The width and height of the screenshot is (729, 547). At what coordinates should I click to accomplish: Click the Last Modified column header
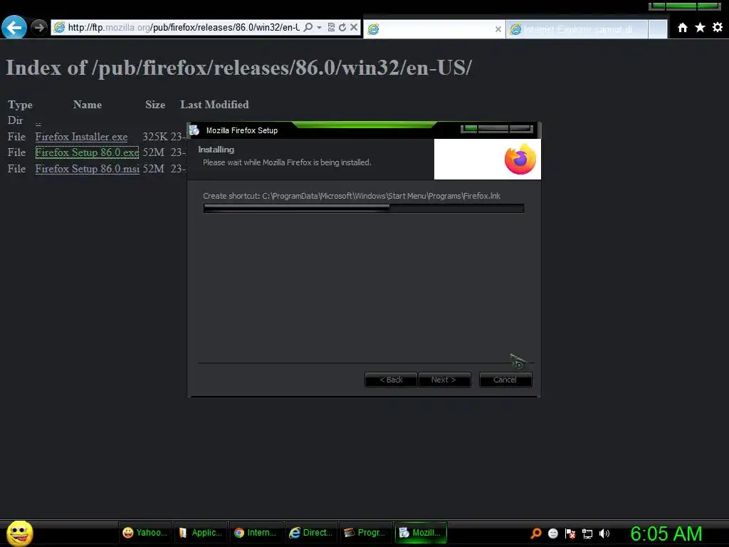pos(214,105)
